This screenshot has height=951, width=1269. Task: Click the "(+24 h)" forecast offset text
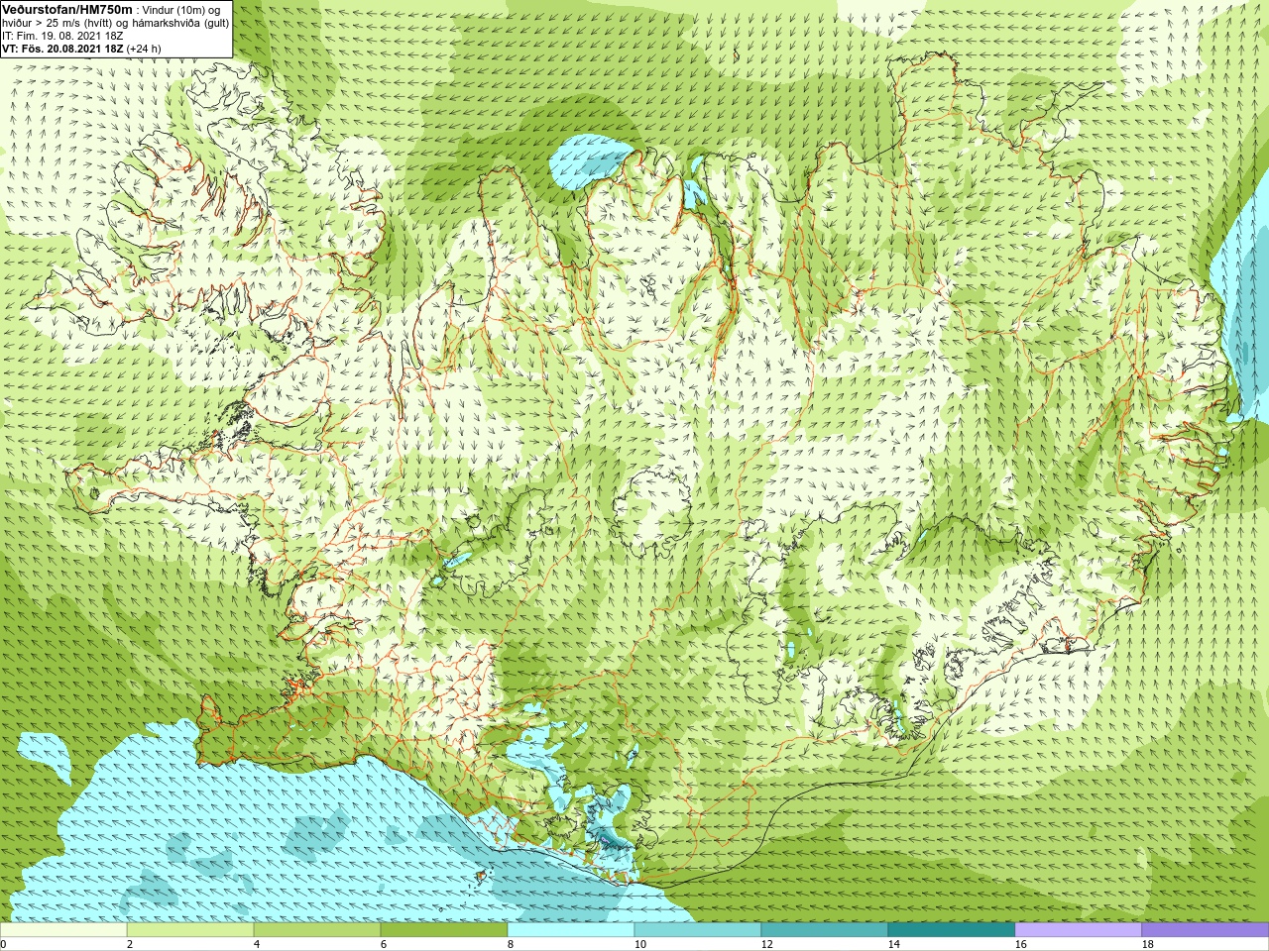(x=144, y=49)
